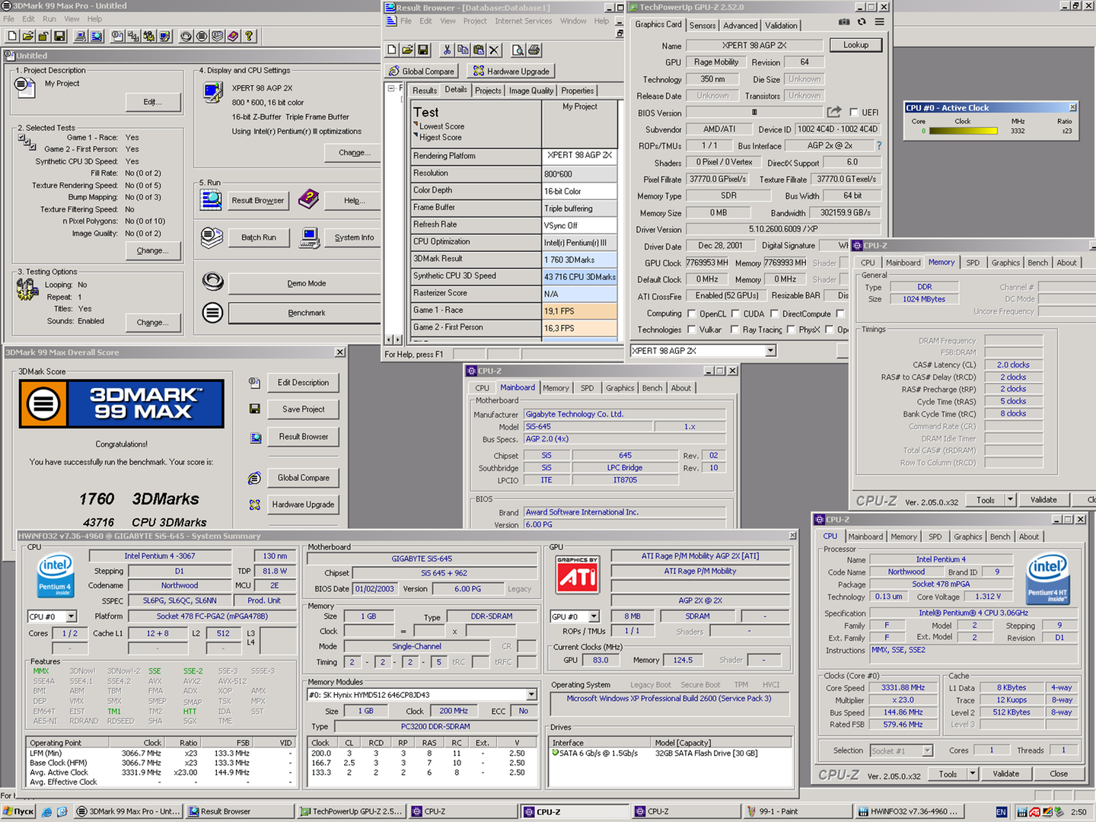Click Print icon in Result Browser toolbar

click(x=534, y=50)
